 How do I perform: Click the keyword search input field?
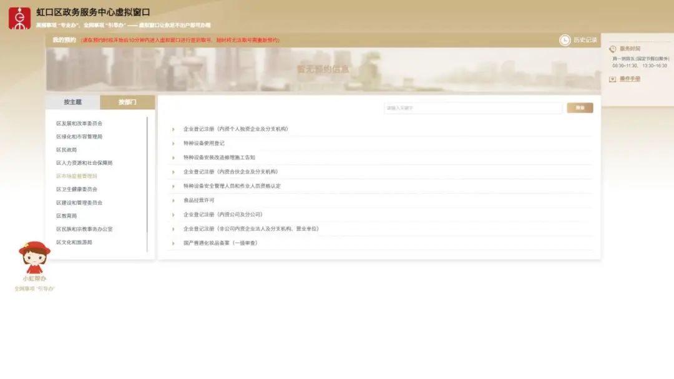click(x=473, y=108)
